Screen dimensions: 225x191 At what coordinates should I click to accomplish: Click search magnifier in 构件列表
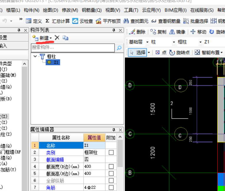(119, 48)
